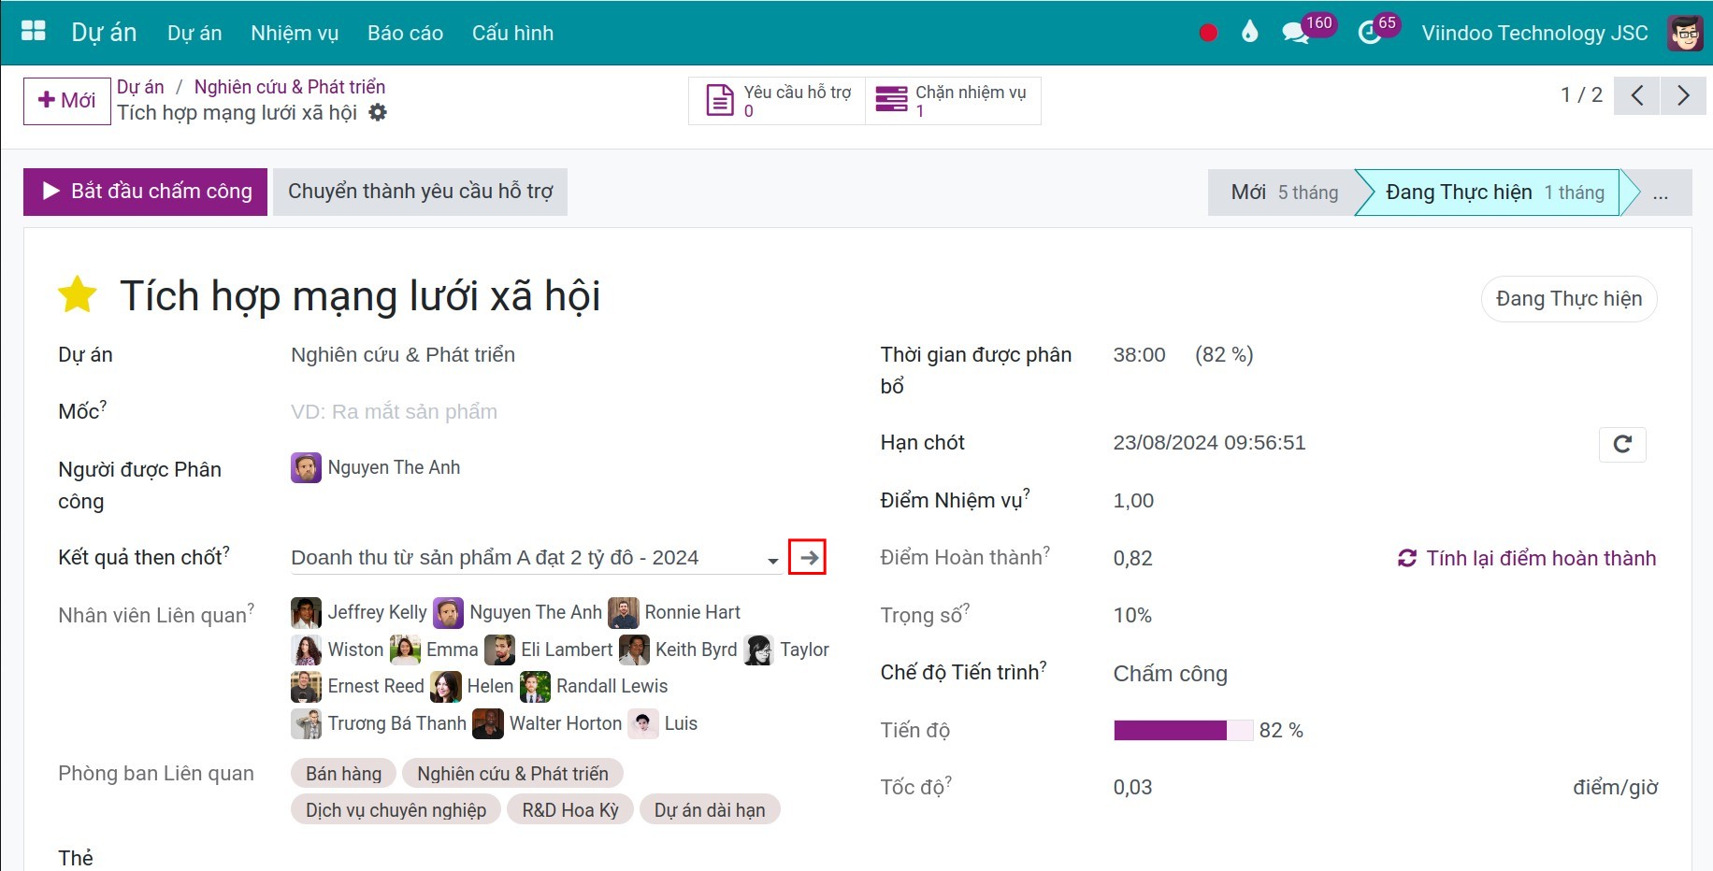Image resolution: width=1713 pixels, height=871 pixels.
Task: Create a new record with Mới
Action: click(66, 100)
